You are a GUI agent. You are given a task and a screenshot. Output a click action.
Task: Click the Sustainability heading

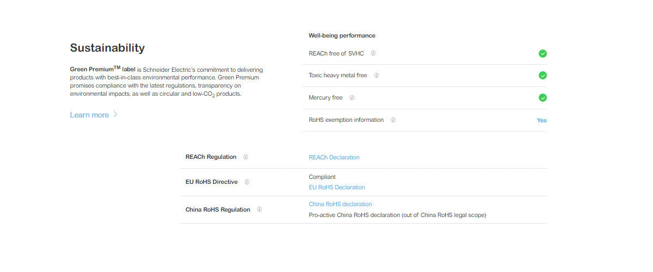107,48
